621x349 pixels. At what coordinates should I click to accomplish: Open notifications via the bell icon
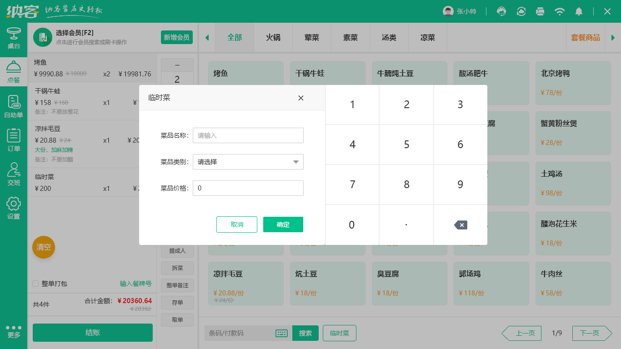pyautogui.click(x=579, y=11)
